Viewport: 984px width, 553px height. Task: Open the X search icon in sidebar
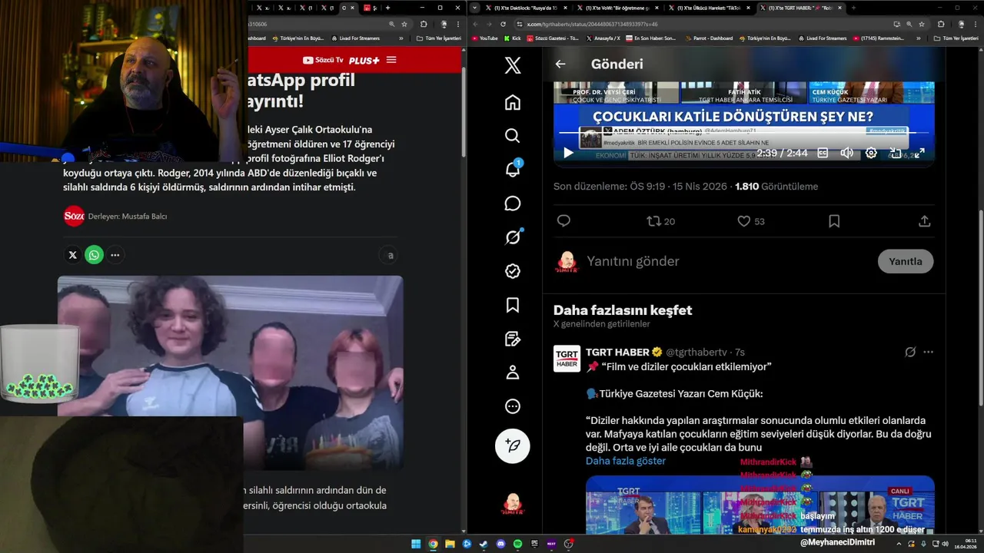click(x=513, y=136)
